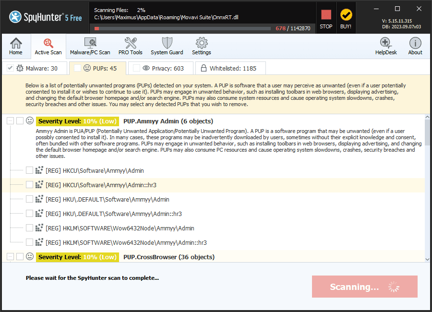432x312 pixels.
Task: Maximize the SpyHunter window
Action: click(397, 9)
